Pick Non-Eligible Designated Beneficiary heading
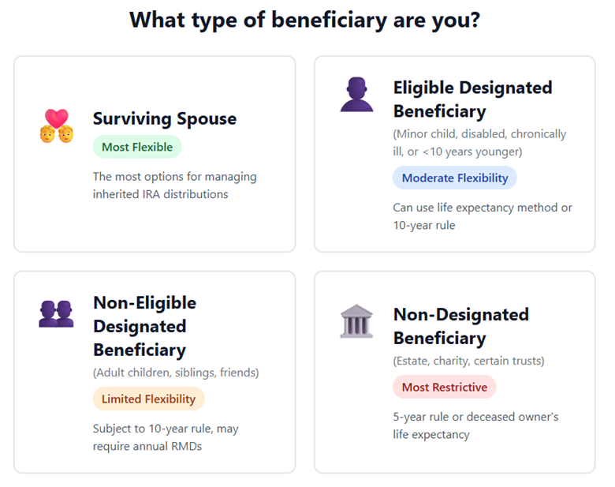Image resolution: width=615 pixels, height=487 pixels. (x=144, y=326)
